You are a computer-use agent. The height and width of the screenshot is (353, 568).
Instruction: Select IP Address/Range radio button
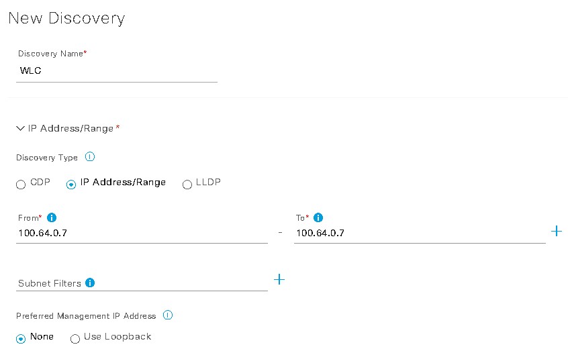(x=71, y=185)
